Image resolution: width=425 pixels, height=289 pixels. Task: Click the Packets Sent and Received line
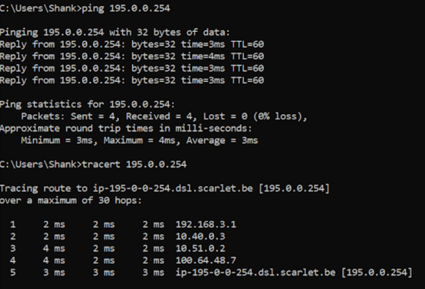(x=164, y=116)
